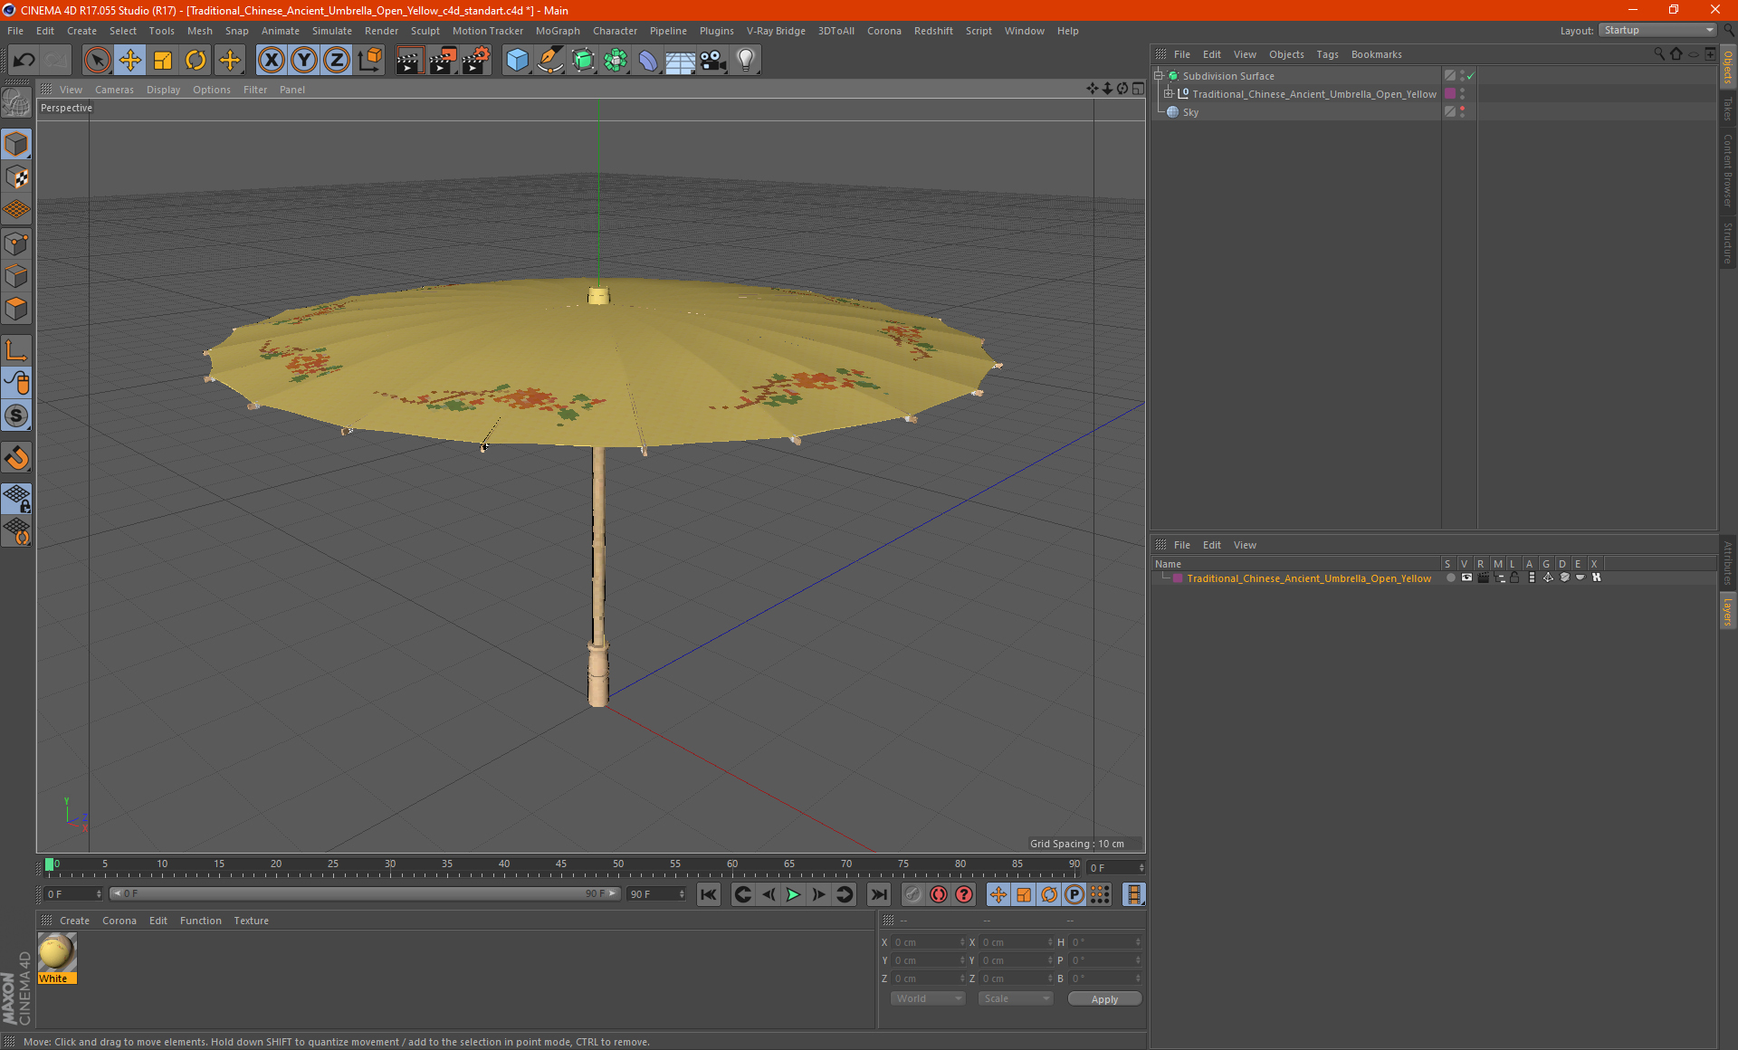The image size is (1738, 1050).
Task: Switch to Edges mode
Action: click(x=16, y=276)
